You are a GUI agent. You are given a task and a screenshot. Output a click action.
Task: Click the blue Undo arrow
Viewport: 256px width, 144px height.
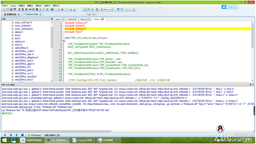[x=118, y=10]
